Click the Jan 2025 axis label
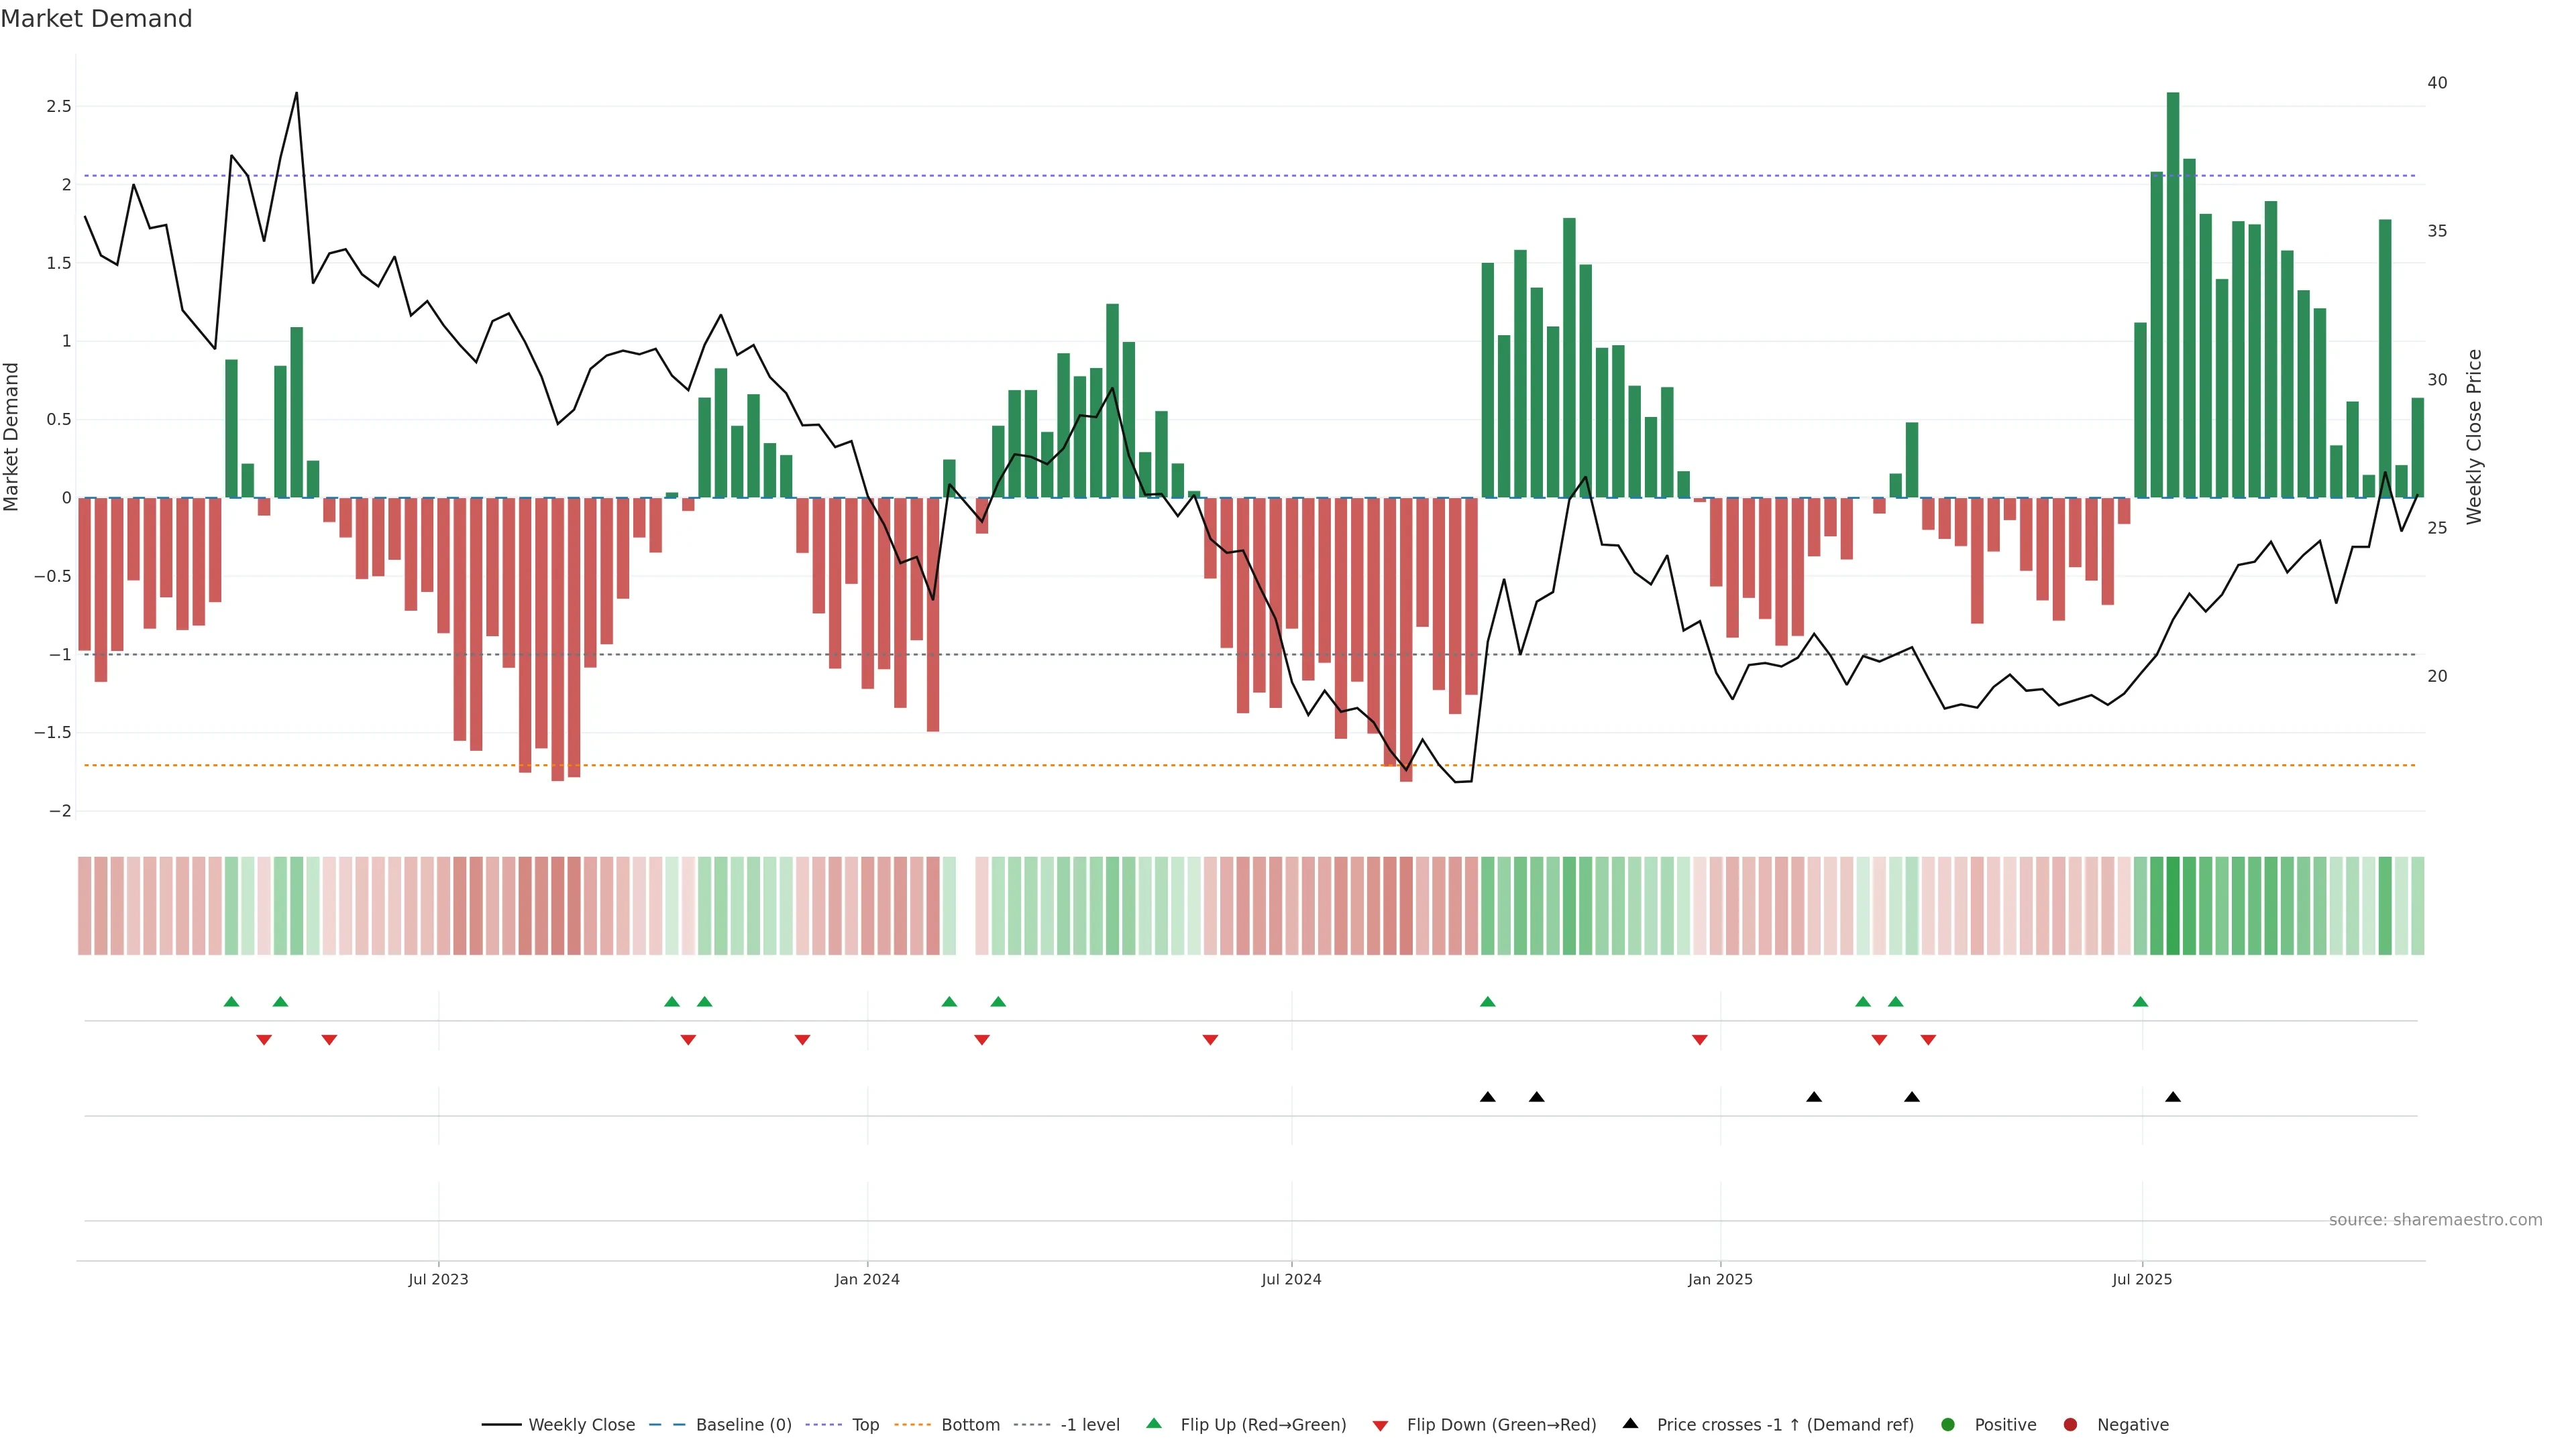2576x1448 pixels. click(x=1720, y=1279)
